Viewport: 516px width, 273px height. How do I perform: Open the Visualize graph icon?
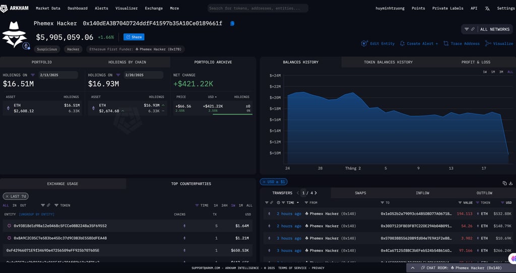[488, 43]
